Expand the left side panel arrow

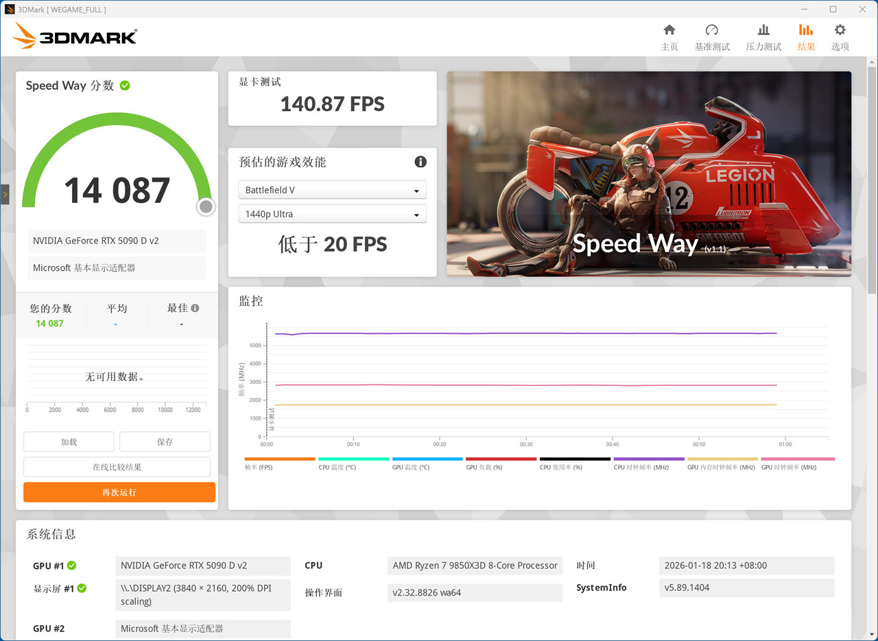pyautogui.click(x=5, y=195)
